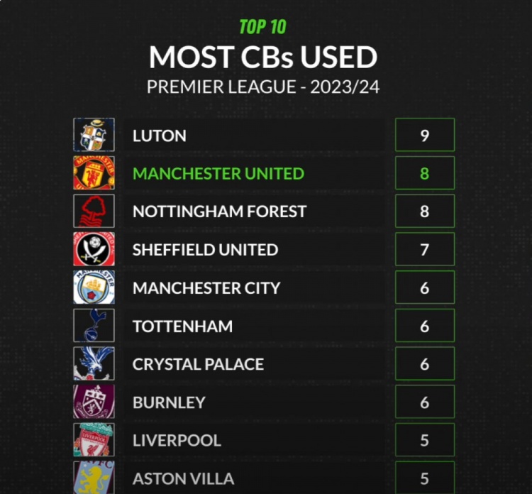Viewport: 532px width, 494px height.
Task: Click the Nottingham Forest team label
Action: coord(219,212)
